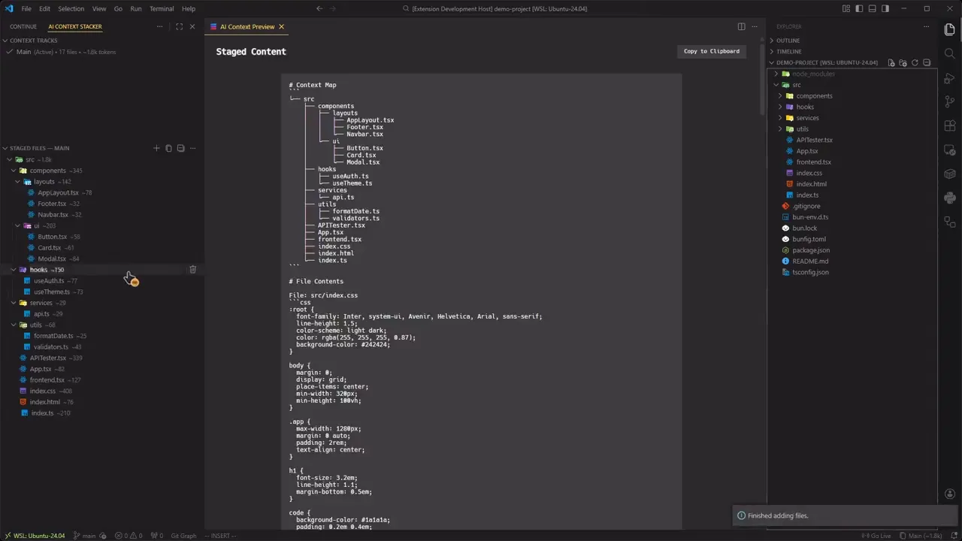This screenshot has height=541, width=962.
Task: Remove the hooks folder with trash icon
Action: (192, 269)
